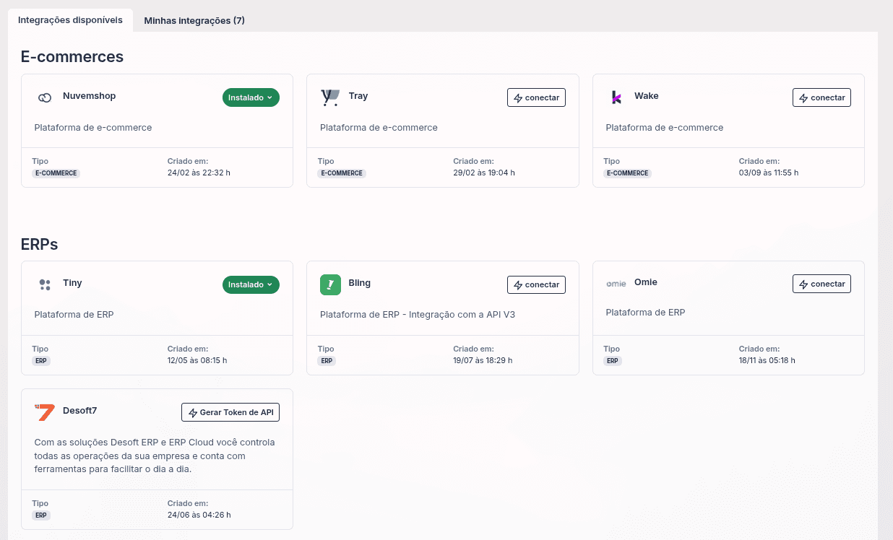The height and width of the screenshot is (540, 893).
Task: Connect the Wake integration
Action: point(821,97)
